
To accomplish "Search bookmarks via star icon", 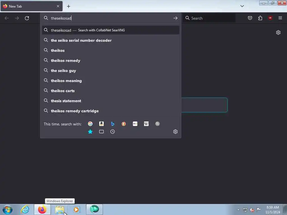I will tap(90, 132).
